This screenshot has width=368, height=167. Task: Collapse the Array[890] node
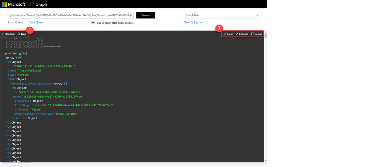[x=5, y=58]
